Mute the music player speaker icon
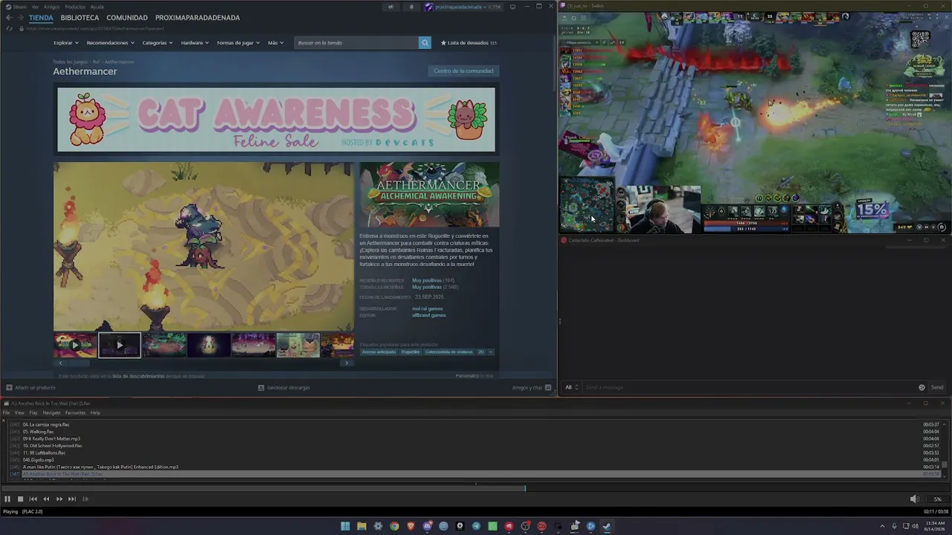Image resolution: width=952 pixels, height=535 pixels. [x=914, y=499]
